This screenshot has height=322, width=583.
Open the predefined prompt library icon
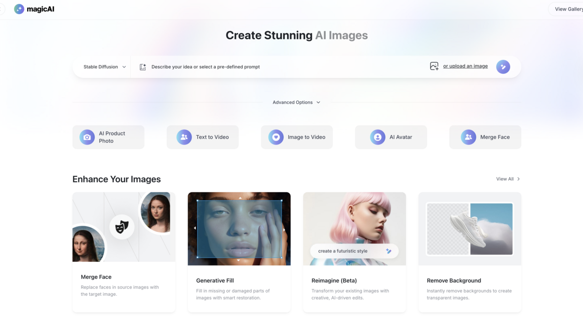143,67
